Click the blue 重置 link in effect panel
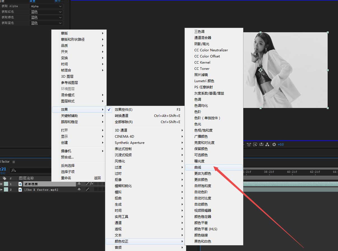 click(32, 1)
